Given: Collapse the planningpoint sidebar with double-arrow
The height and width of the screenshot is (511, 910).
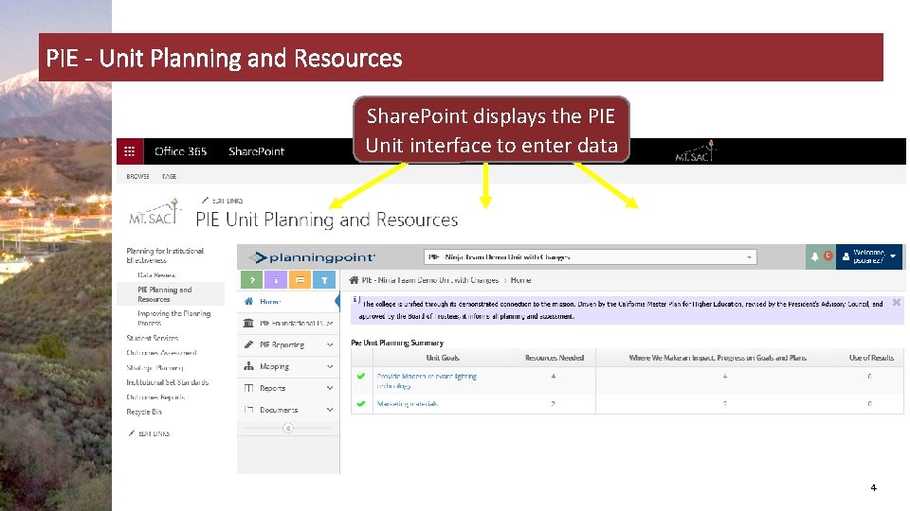Looking at the screenshot, I should 288,428.
